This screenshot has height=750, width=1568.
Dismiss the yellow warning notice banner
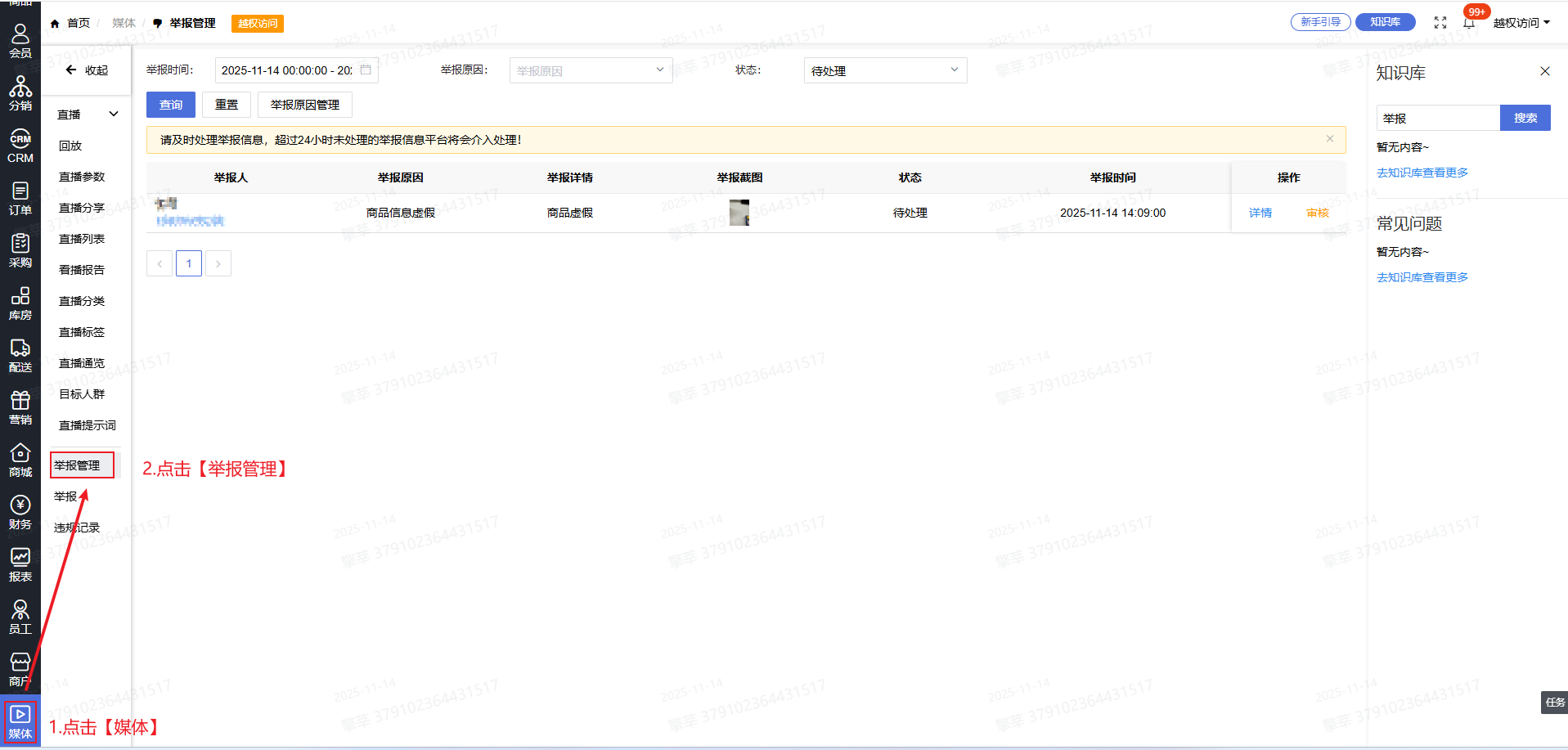[1330, 139]
